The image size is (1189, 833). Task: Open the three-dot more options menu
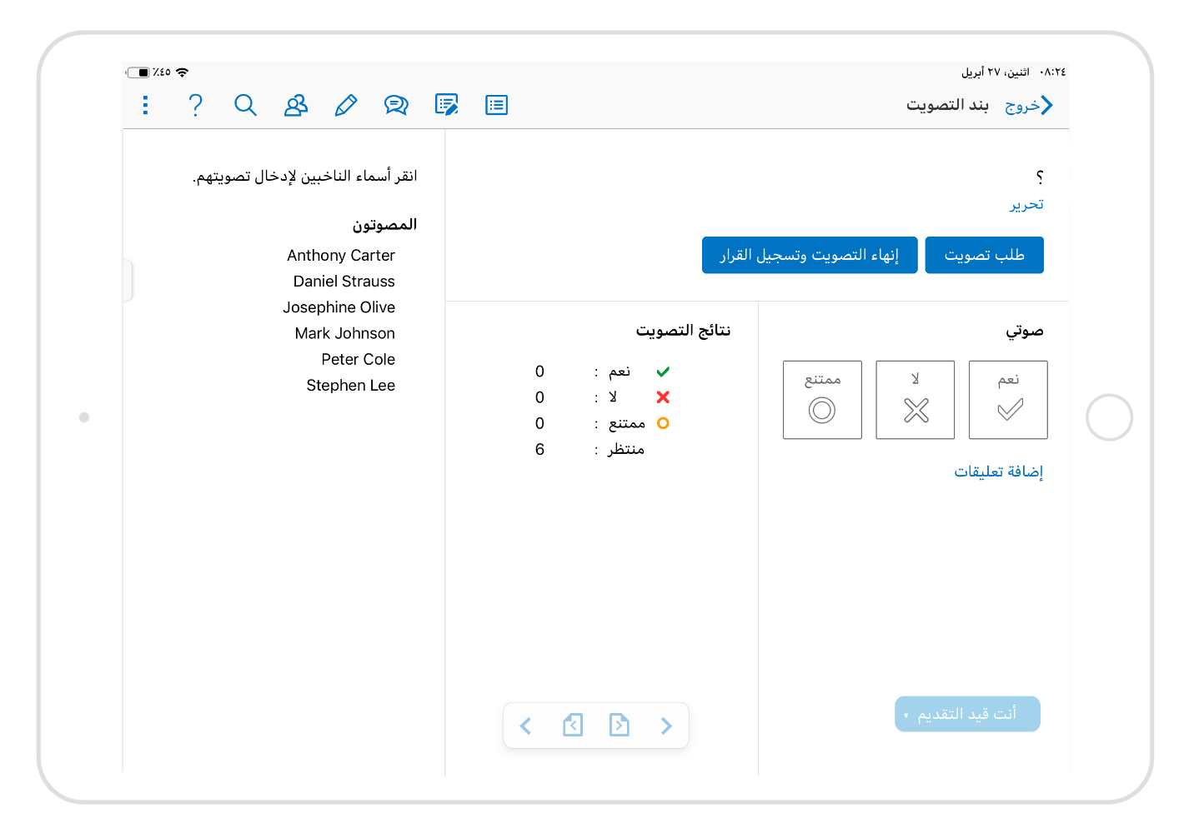146,105
